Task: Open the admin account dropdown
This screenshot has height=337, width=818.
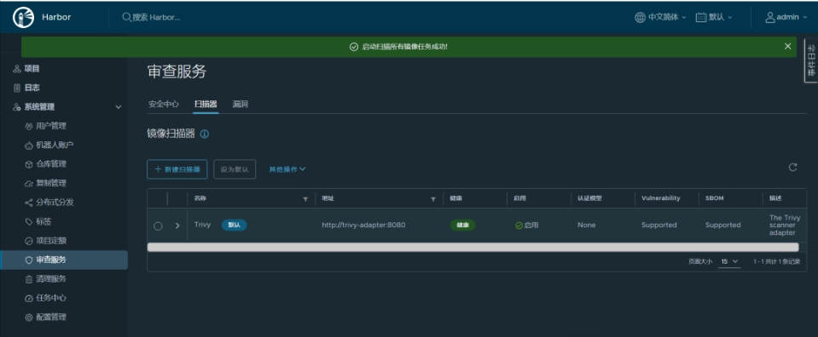Action: click(x=786, y=17)
